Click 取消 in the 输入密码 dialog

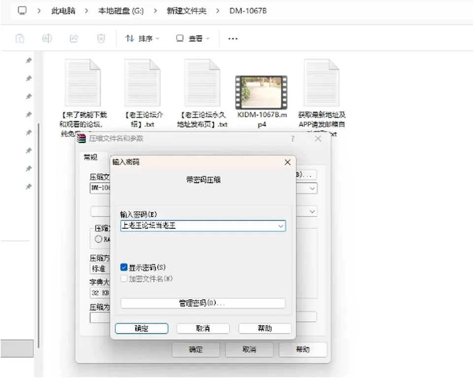203,328
